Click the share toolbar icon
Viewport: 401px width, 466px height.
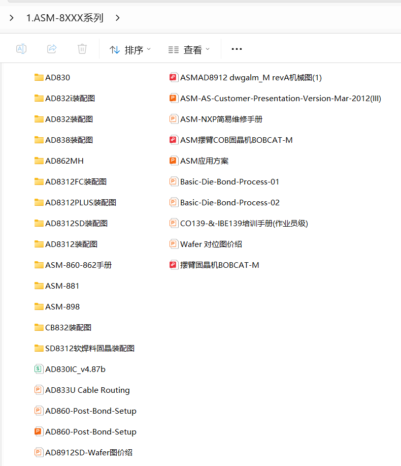[52, 49]
